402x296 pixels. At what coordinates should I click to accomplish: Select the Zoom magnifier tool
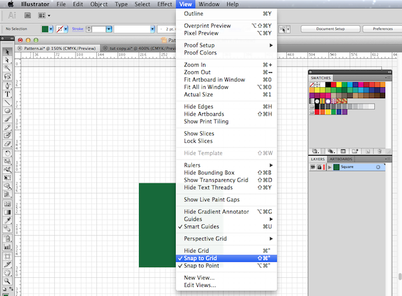tap(7, 281)
